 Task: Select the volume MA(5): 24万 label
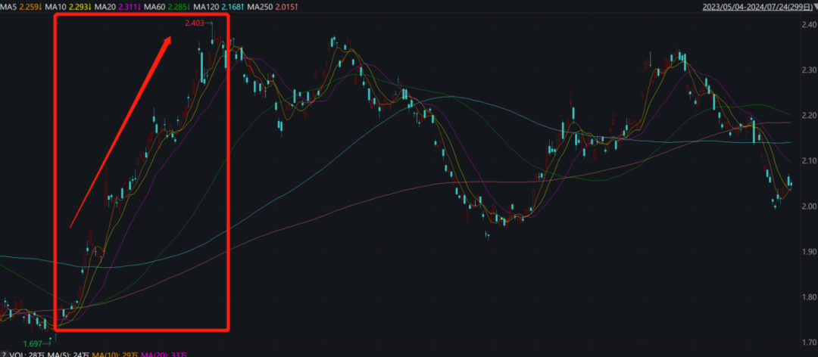click(x=67, y=355)
